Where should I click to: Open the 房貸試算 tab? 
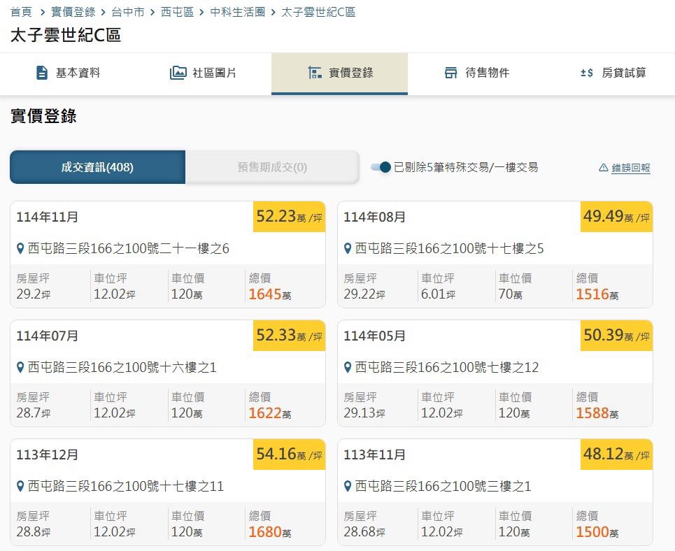pos(613,73)
